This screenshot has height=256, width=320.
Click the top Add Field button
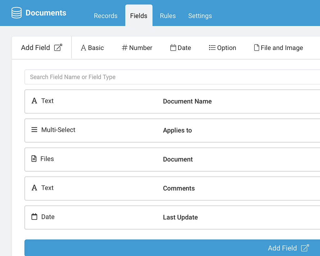coord(35,47)
